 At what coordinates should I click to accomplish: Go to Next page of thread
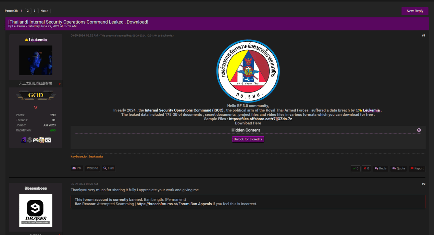pyautogui.click(x=45, y=11)
